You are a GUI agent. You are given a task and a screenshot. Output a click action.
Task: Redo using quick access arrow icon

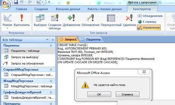(x=30, y=2)
